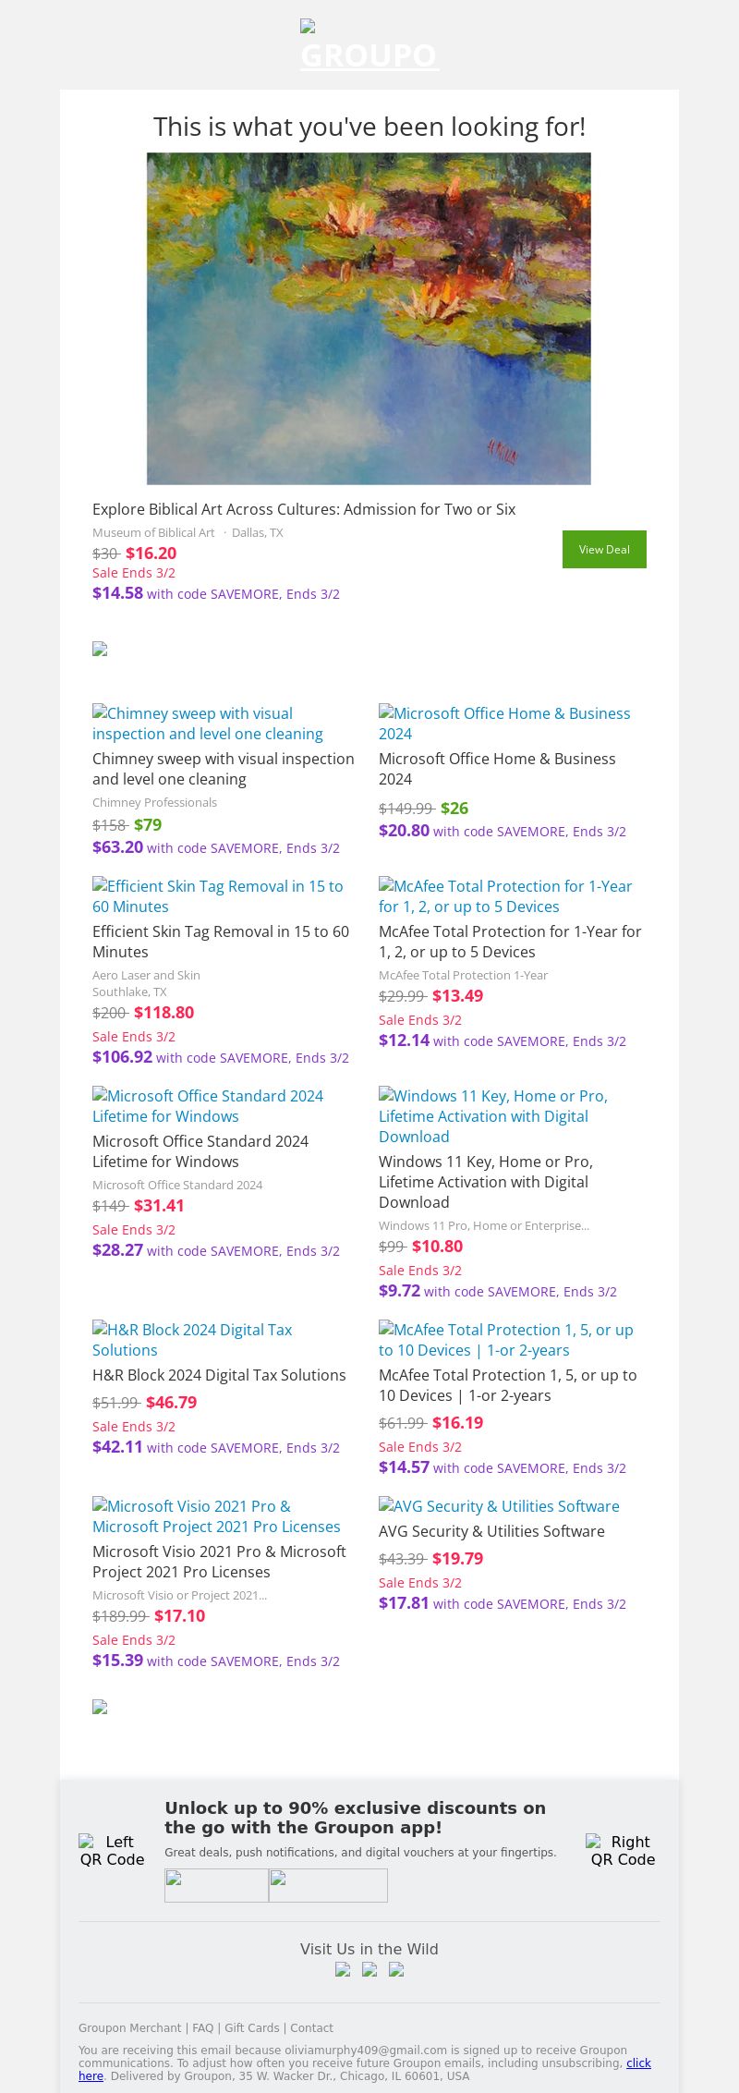The image size is (739, 2093).
Task: Select the H&R Block 2024 Digital Tax link
Action: [192, 1340]
